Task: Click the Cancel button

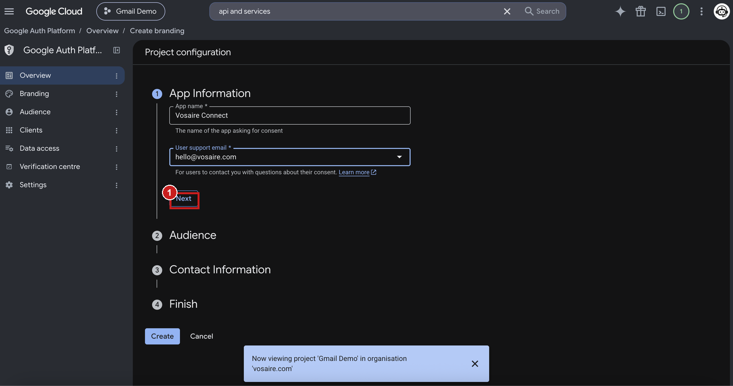Action: [x=201, y=336]
